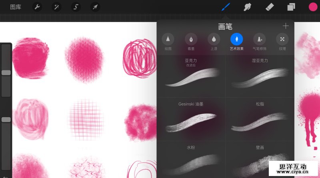Open the 图库 gallery
The image size is (320, 178).
click(x=16, y=7)
